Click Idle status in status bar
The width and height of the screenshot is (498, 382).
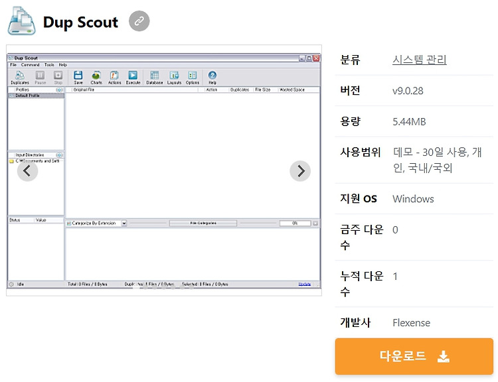(x=20, y=285)
